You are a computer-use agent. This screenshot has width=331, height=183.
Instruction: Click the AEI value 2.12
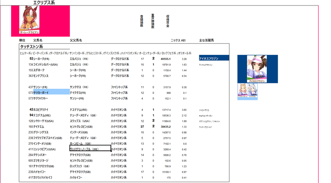[x=184, y=116]
